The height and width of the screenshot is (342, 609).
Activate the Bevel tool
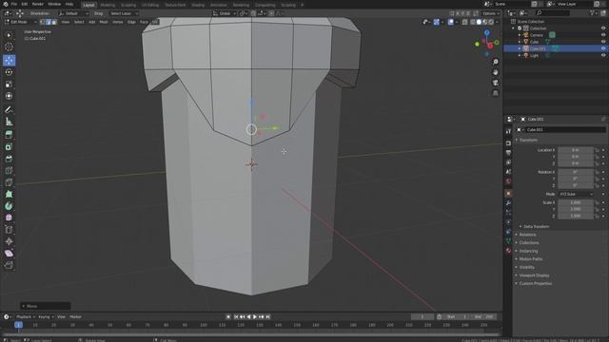tap(9, 159)
